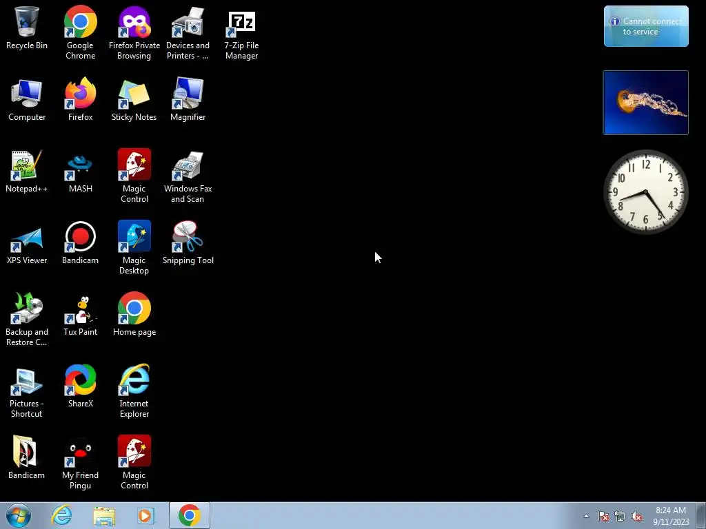
Task: Open Windows Fax and Scan shortcut
Action: point(188,176)
